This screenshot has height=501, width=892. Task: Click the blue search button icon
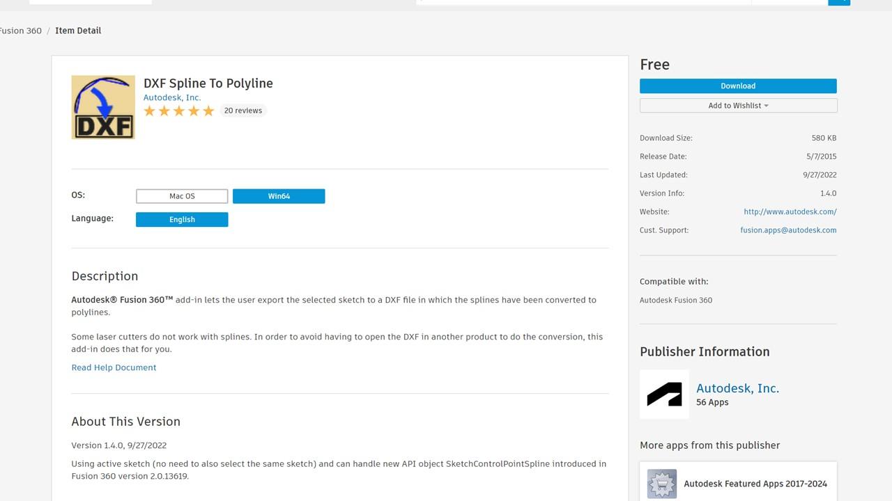(839, 2)
